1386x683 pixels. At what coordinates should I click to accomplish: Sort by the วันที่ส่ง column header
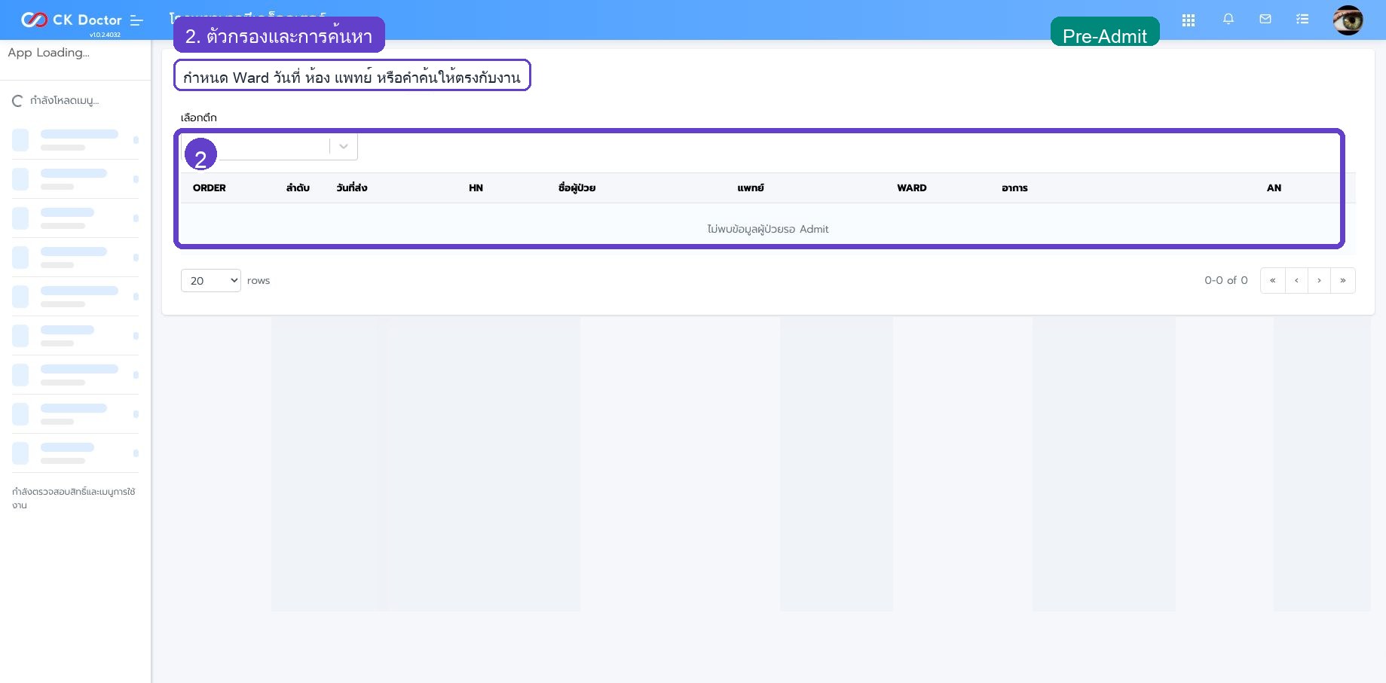[352, 188]
